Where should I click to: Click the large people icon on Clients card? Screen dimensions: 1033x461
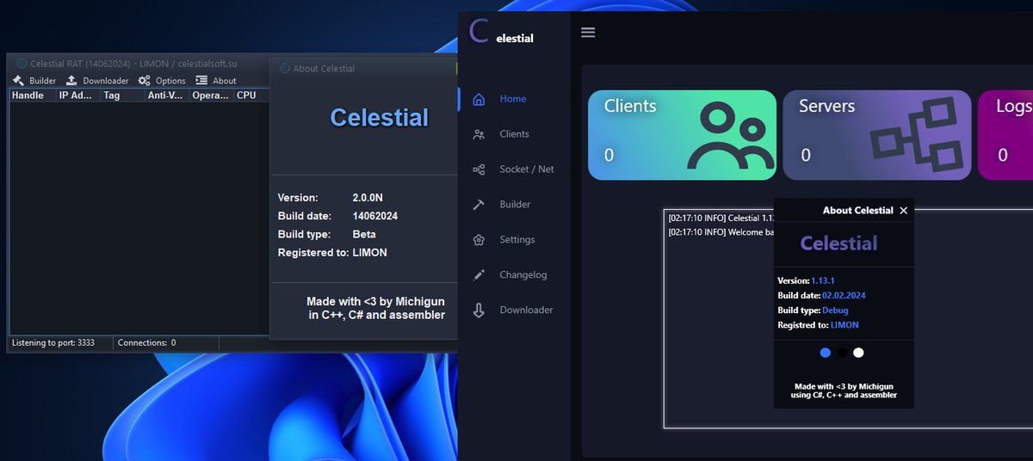click(729, 136)
